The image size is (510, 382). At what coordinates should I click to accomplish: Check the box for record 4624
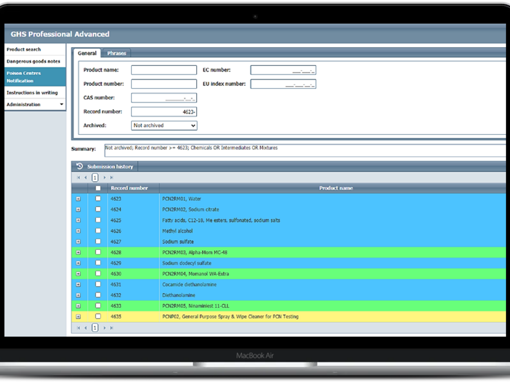tap(98, 209)
